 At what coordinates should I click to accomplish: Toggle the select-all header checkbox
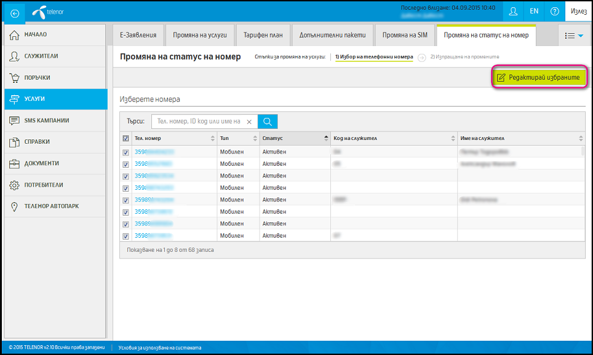click(x=125, y=139)
